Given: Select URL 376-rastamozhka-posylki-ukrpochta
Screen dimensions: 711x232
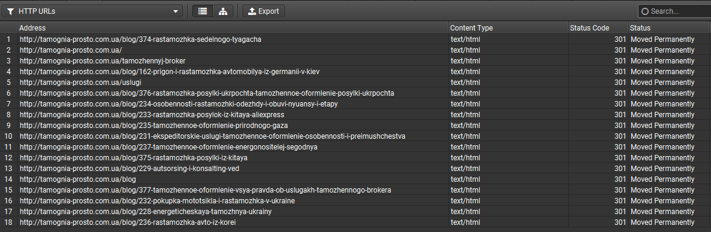Looking at the screenshot, I should click(207, 93).
